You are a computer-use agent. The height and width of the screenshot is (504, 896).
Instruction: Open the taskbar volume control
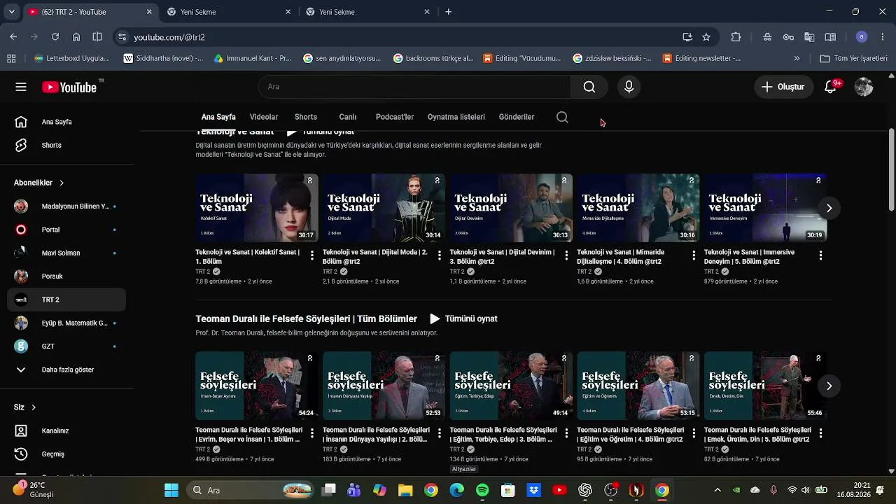pyautogui.click(x=806, y=490)
